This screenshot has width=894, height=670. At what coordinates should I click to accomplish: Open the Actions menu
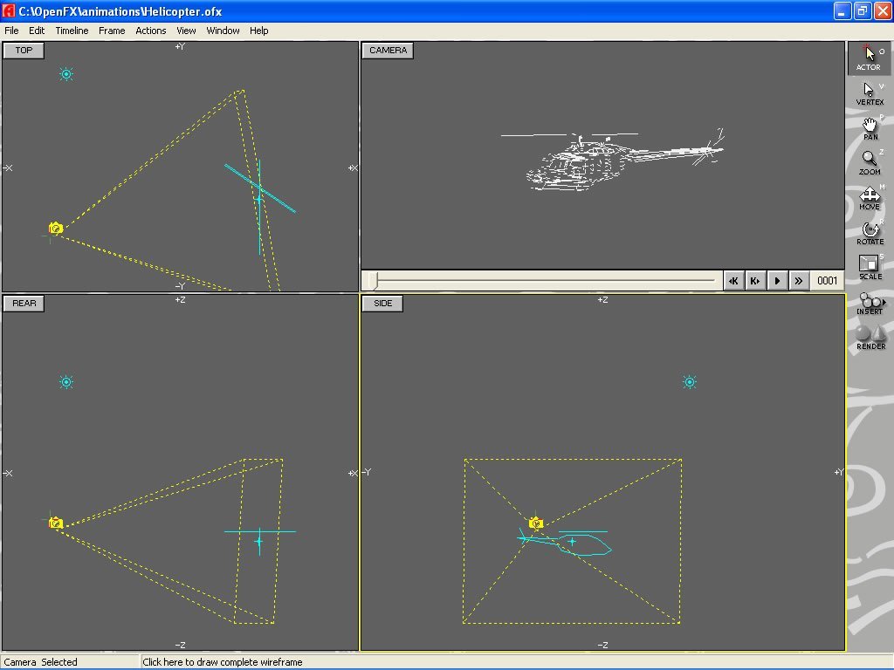pyautogui.click(x=150, y=31)
